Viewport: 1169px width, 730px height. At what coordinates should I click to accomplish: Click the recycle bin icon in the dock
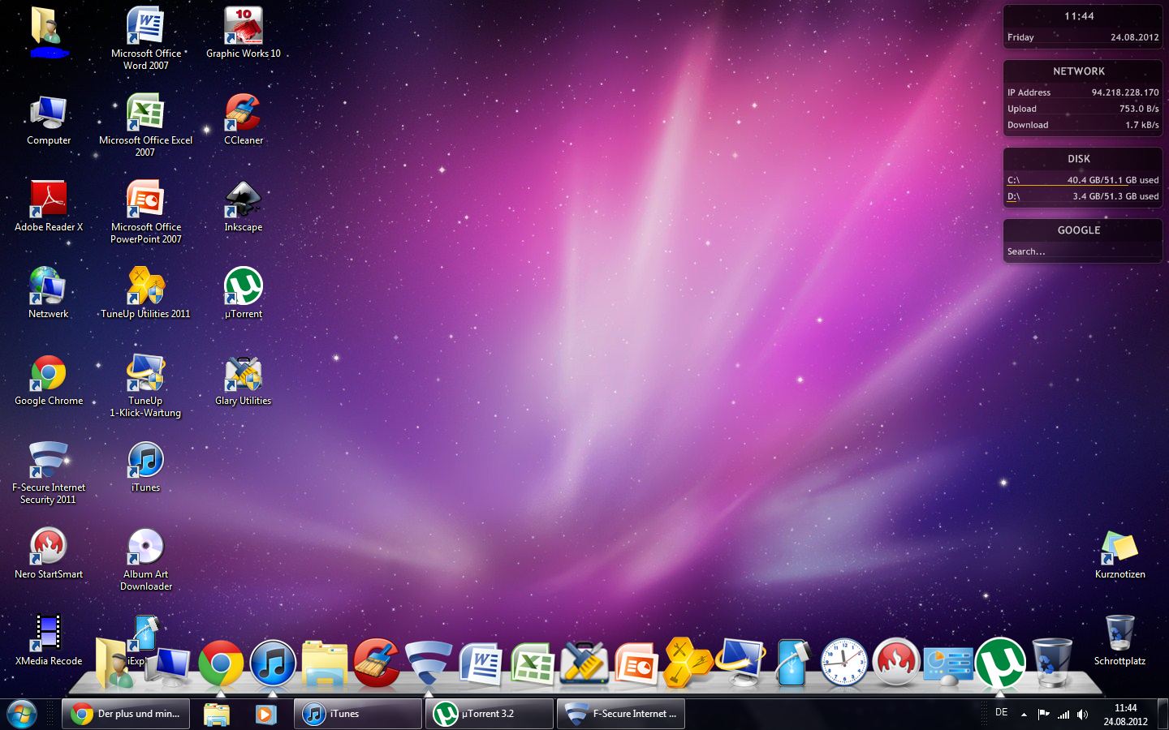click(1052, 663)
